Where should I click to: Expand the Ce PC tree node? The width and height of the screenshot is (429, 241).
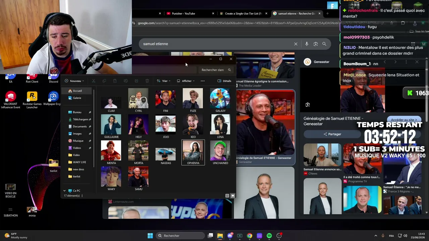[x=64, y=191]
